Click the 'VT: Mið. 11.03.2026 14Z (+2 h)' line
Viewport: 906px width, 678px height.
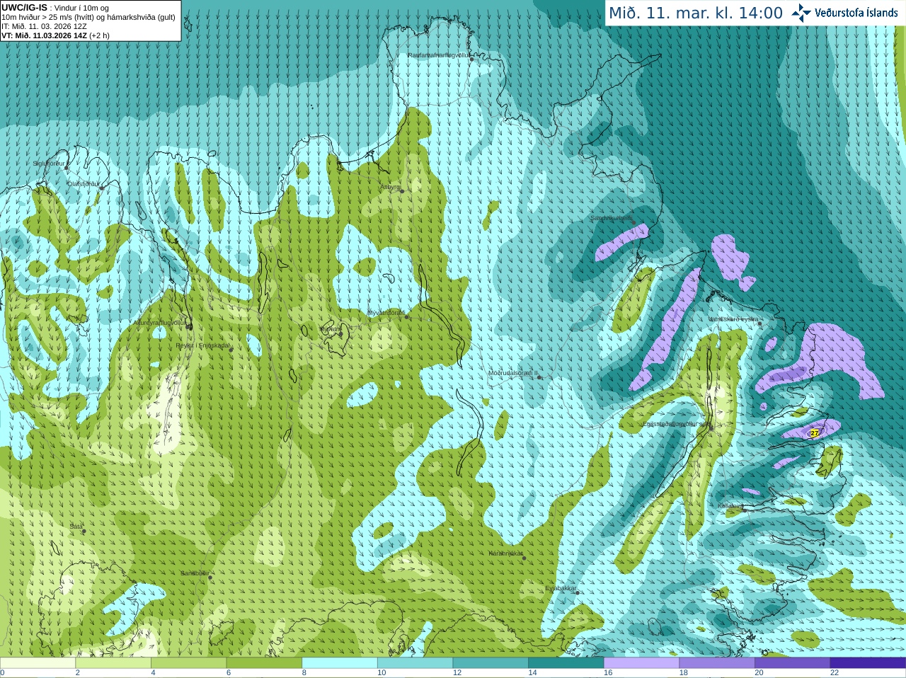(x=56, y=35)
